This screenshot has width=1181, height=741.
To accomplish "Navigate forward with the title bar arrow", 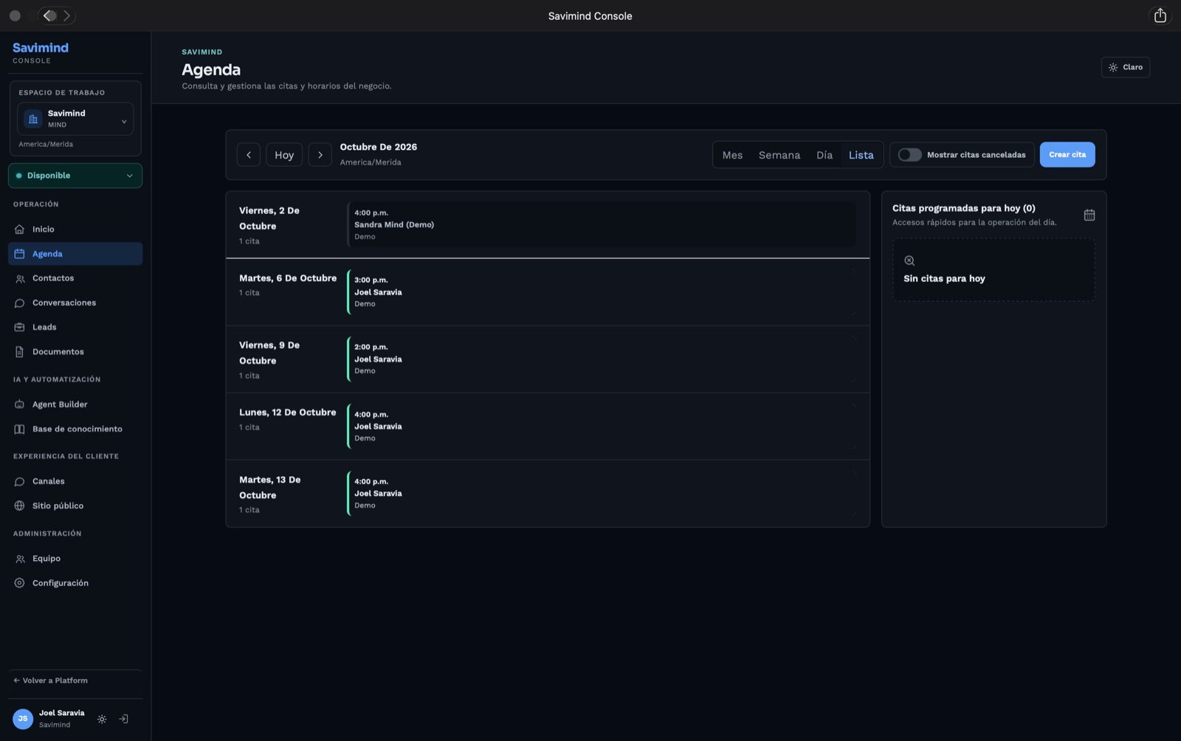I will click(x=66, y=15).
